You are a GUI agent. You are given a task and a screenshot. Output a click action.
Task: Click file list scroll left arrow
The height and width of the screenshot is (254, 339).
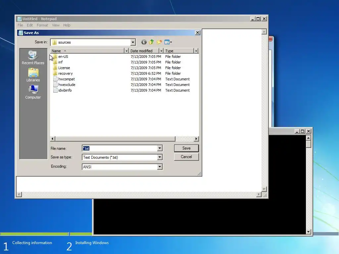[53, 139]
